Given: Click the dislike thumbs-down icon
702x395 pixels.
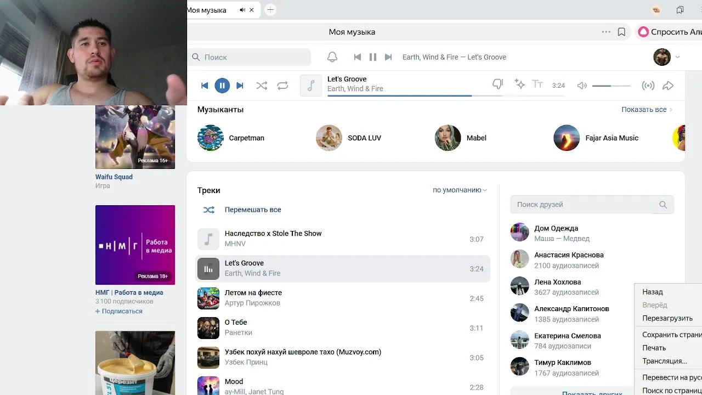Looking at the screenshot, I should pos(498,84).
